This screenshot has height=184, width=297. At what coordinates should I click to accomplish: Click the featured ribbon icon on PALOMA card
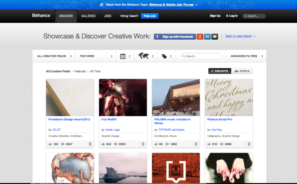pos(196,144)
